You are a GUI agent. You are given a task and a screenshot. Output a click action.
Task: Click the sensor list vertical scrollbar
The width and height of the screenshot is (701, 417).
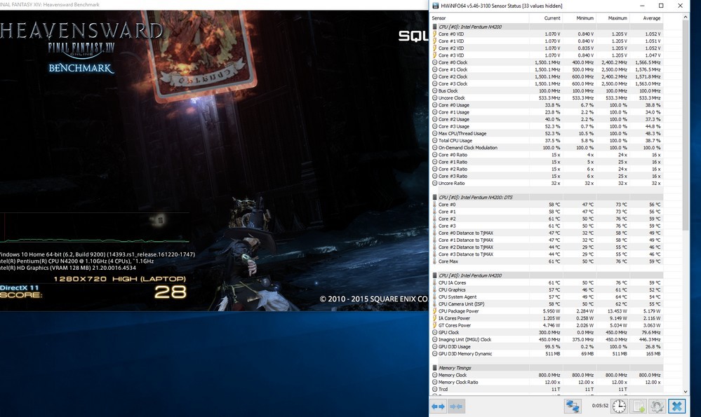pos(686,140)
